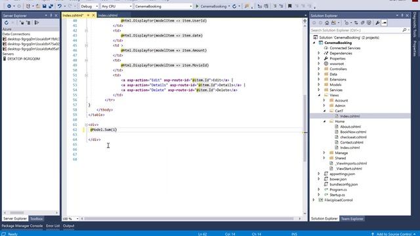Image resolution: width=420 pixels, height=236 pixels.
Task: Click Show All Files icon in Solution Explorer
Action: (369, 23)
